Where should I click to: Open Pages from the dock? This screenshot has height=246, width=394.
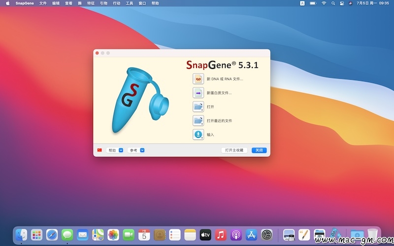click(304, 235)
